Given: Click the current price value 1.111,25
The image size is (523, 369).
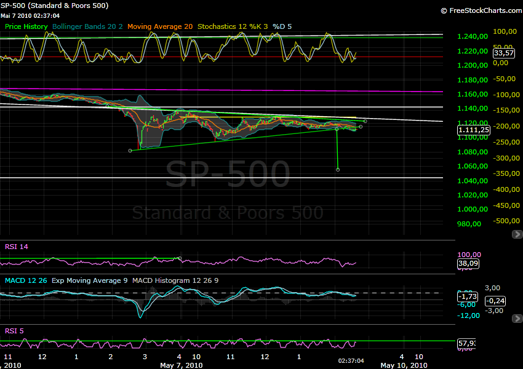Looking at the screenshot, I should click(474, 130).
